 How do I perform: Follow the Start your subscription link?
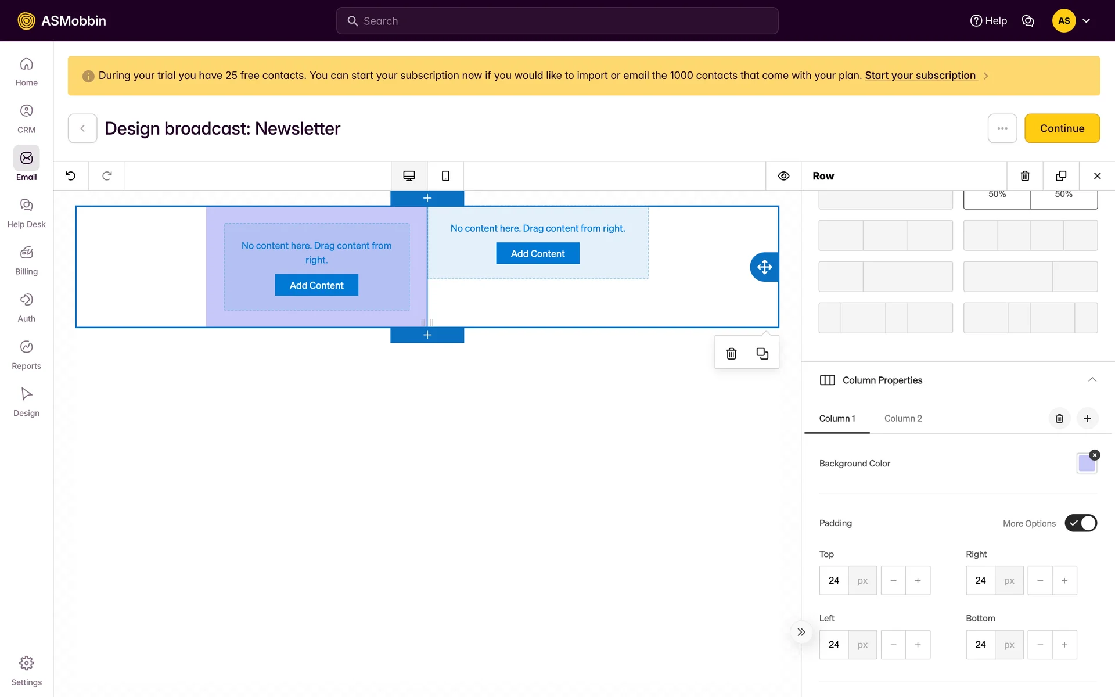pos(920,76)
